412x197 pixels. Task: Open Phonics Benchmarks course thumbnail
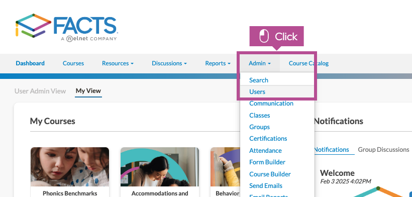pyautogui.click(x=70, y=167)
